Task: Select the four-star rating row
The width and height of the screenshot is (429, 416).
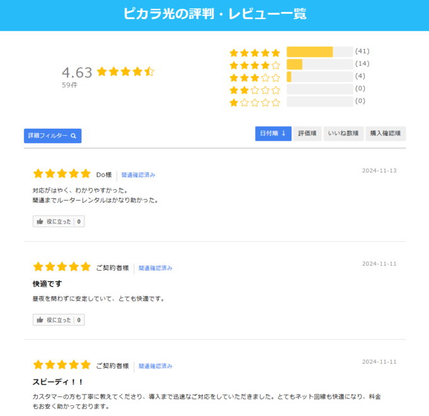Action: point(300,64)
